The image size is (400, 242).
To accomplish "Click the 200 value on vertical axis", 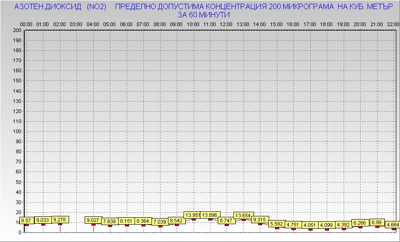I will point(17,30).
